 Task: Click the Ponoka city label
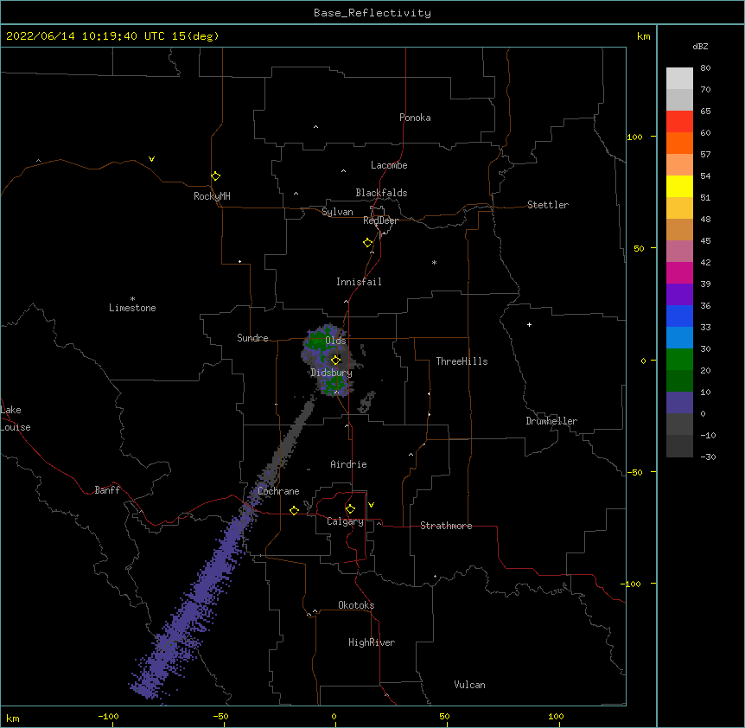click(x=415, y=118)
